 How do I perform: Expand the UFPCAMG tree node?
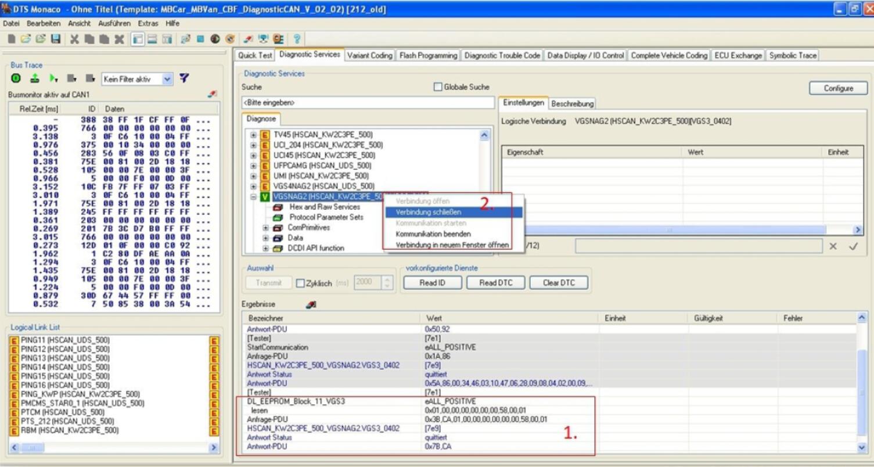tap(253, 166)
